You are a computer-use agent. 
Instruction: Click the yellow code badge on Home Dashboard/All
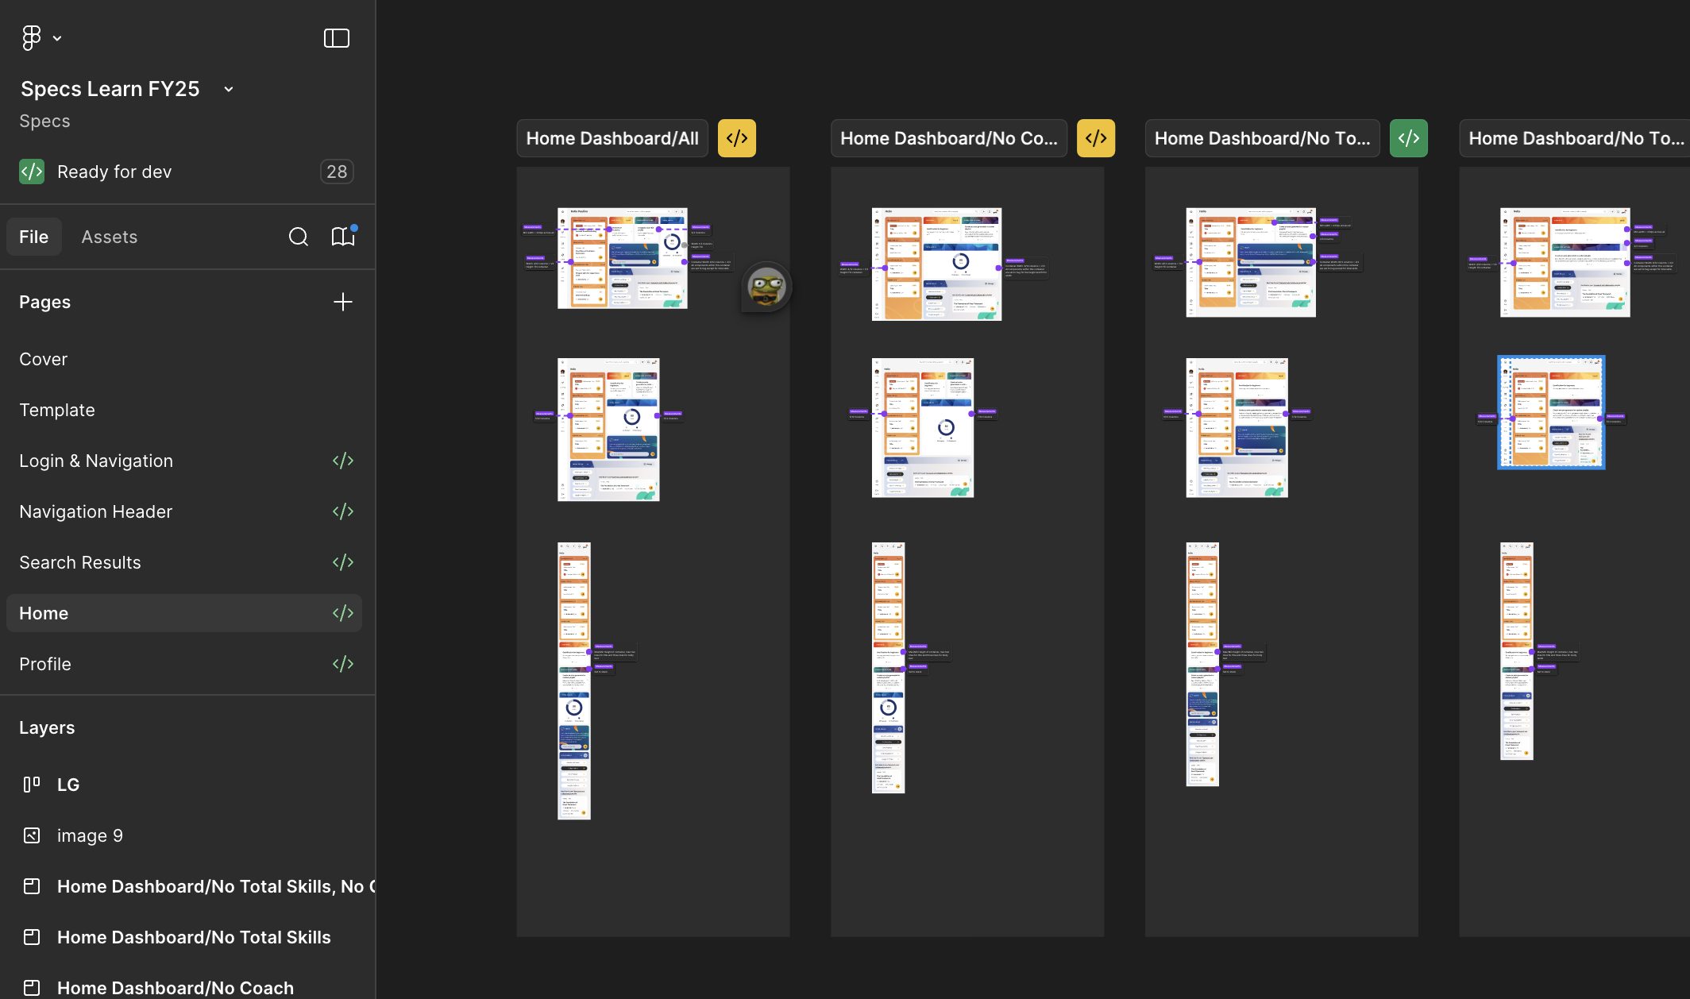click(736, 137)
